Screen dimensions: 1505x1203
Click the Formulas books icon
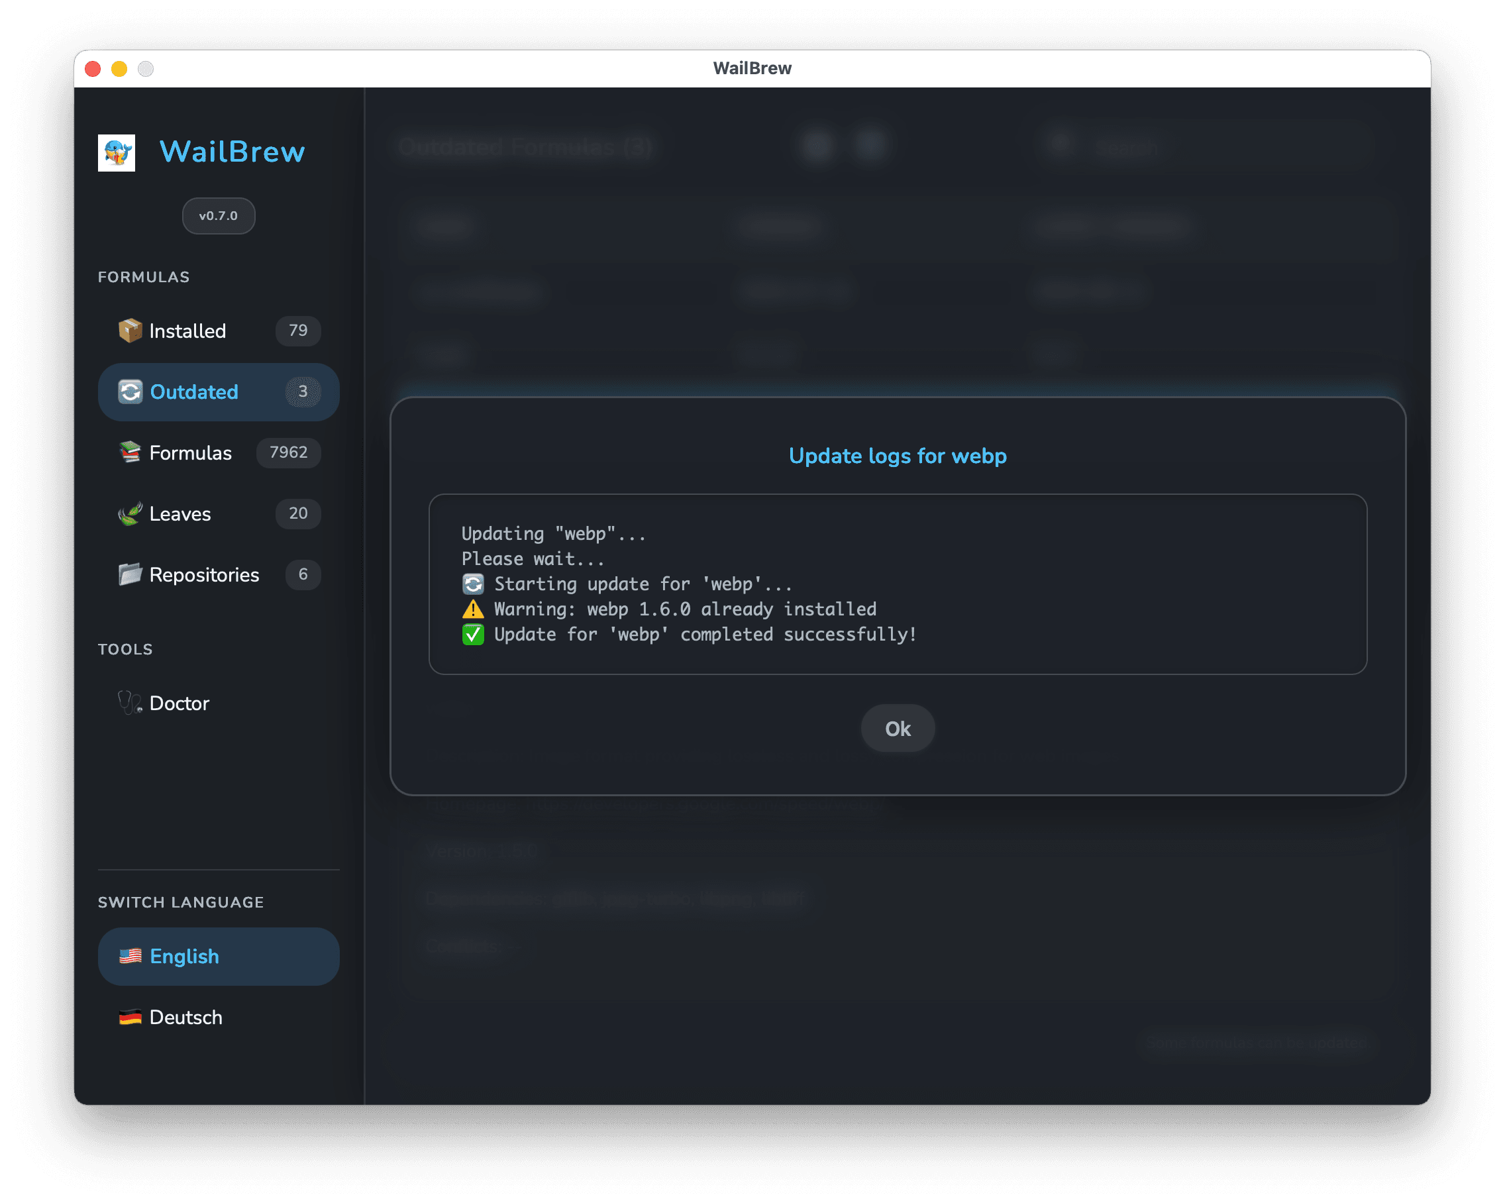(130, 452)
